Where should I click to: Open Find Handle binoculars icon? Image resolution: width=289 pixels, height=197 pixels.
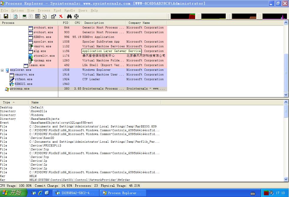(x=69, y=16)
